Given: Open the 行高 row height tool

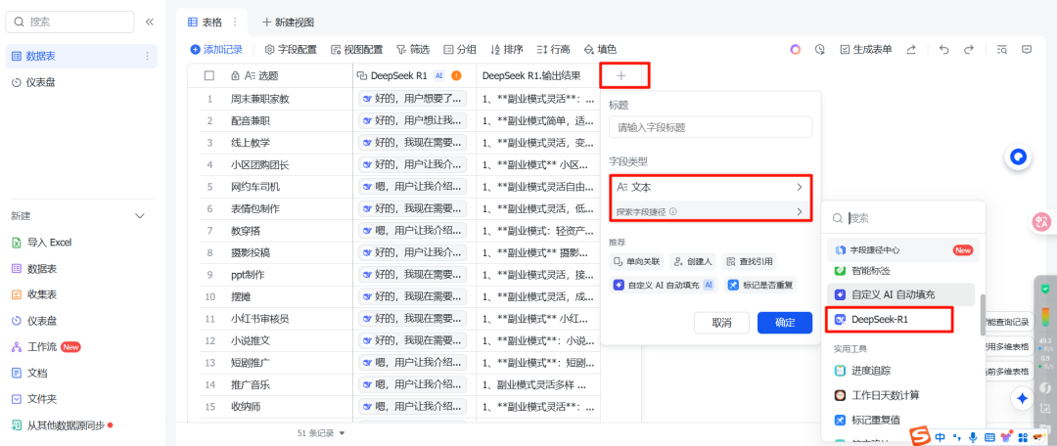Looking at the screenshot, I should click(553, 49).
